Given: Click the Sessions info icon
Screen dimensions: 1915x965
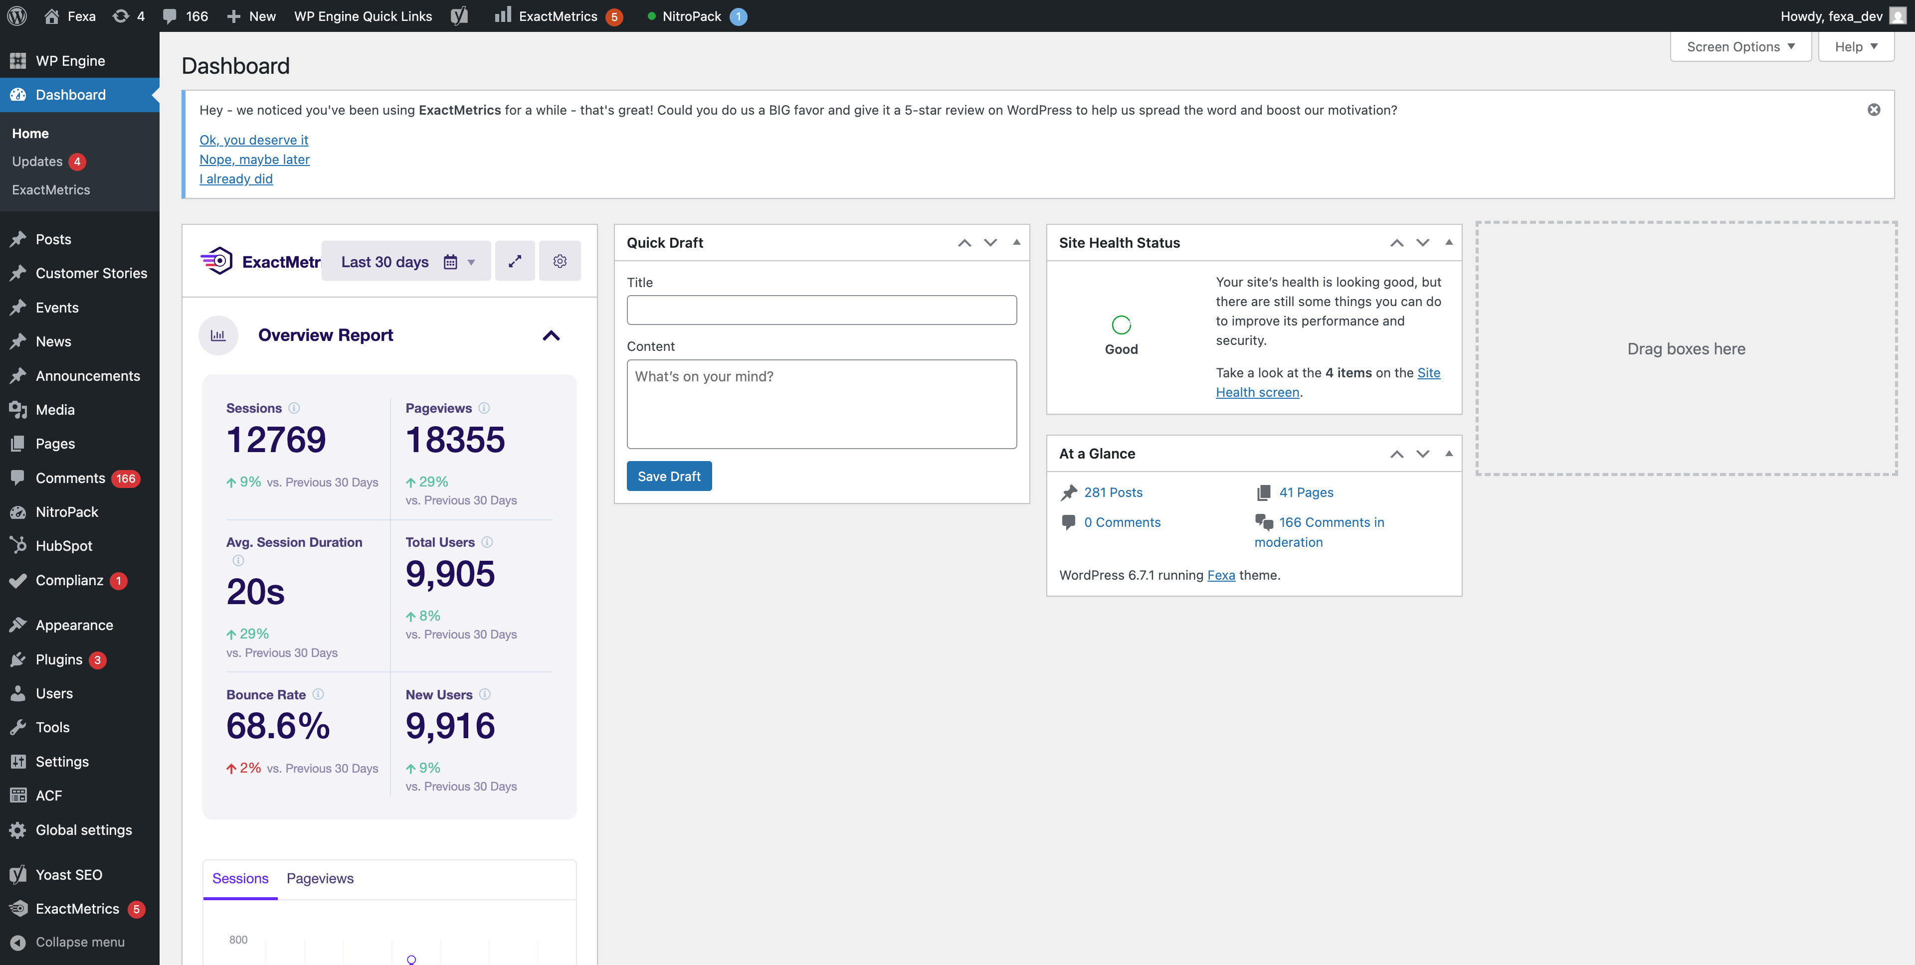Looking at the screenshot, I should 294,408.
